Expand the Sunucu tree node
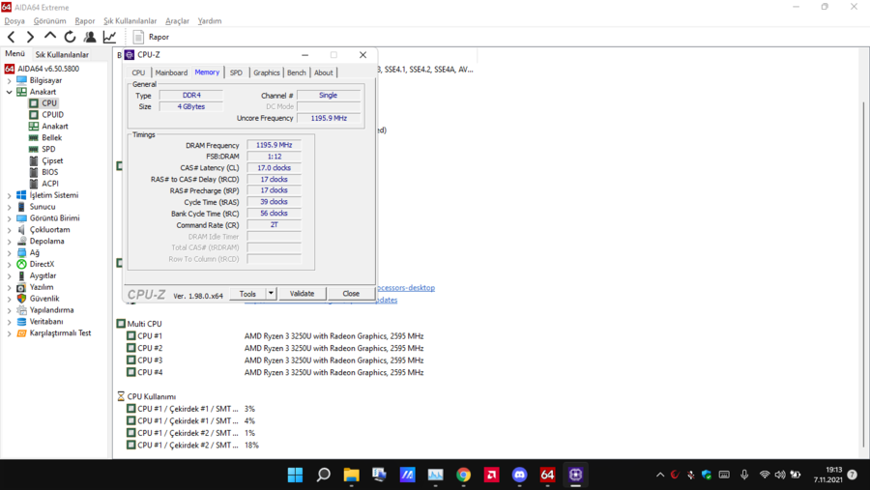Screen dimensions: 870x490 pyautogui.click(x=9, y=207)
